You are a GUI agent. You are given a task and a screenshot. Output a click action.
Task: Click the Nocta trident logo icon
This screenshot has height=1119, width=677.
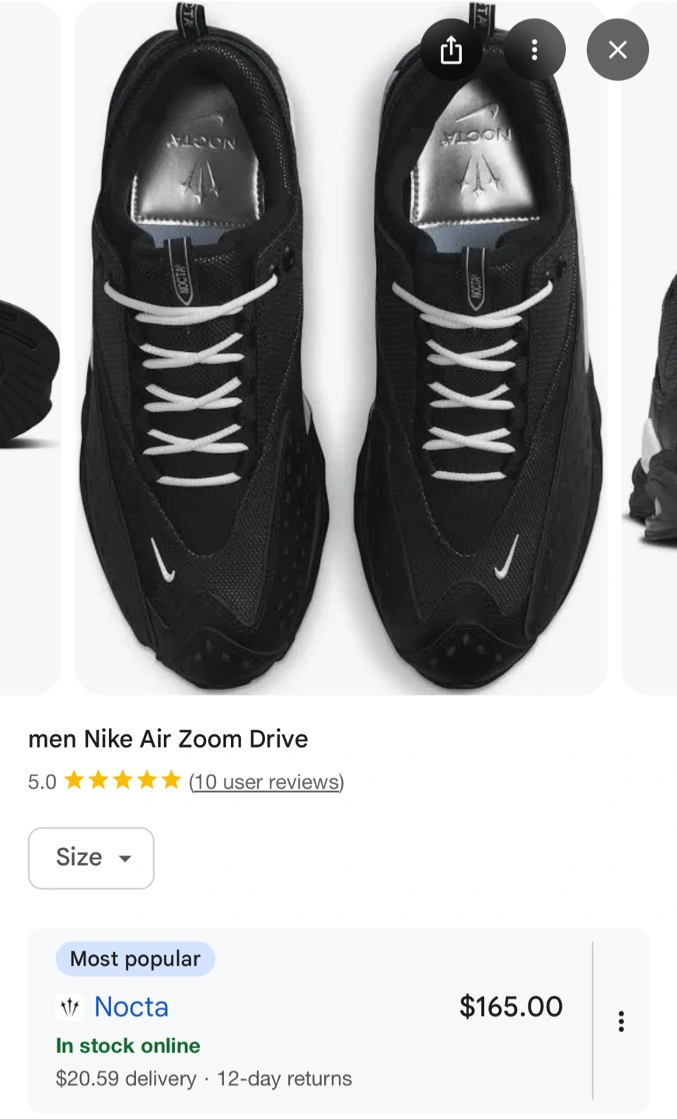click(x=70, y=1008)
